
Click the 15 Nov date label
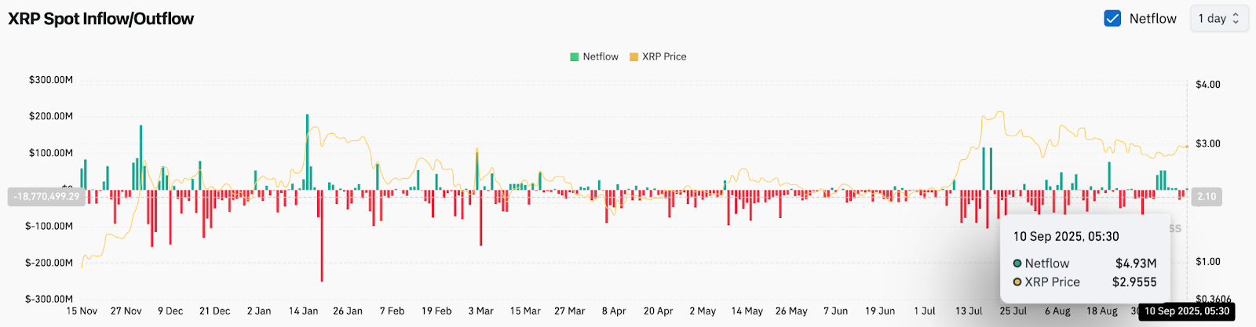click(82, 311)
